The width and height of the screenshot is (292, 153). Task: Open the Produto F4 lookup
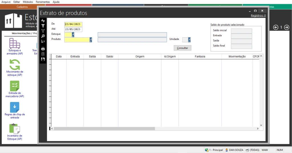click(91, 40)
